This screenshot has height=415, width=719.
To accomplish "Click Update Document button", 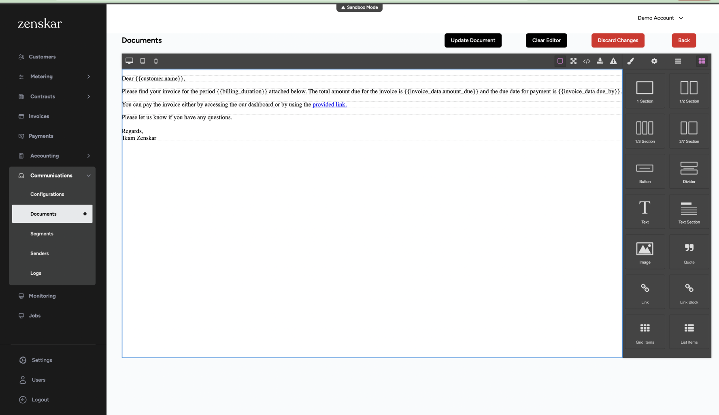I will pyautogui.click(x=473, y=41).
